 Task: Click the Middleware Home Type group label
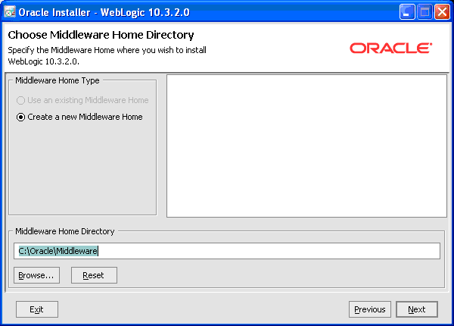click(x=58, y=80)
